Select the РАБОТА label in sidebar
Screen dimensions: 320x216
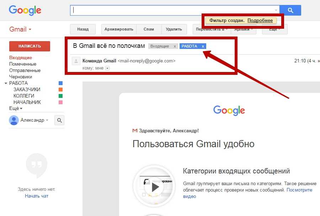point(18,83)
